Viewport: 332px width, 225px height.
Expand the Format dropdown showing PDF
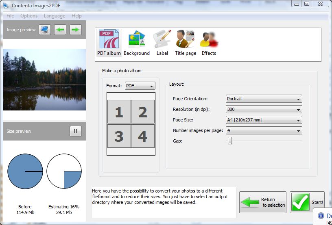point(140,86)
